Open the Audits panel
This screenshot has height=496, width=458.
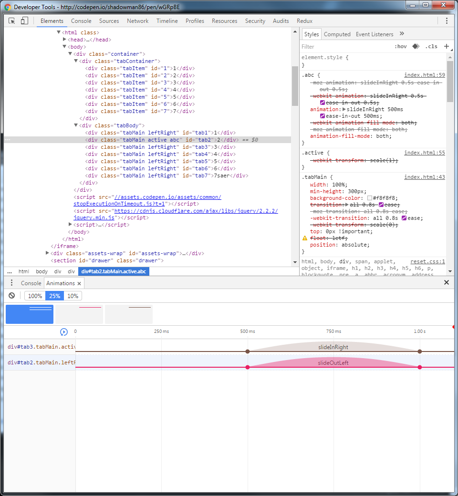281,21
